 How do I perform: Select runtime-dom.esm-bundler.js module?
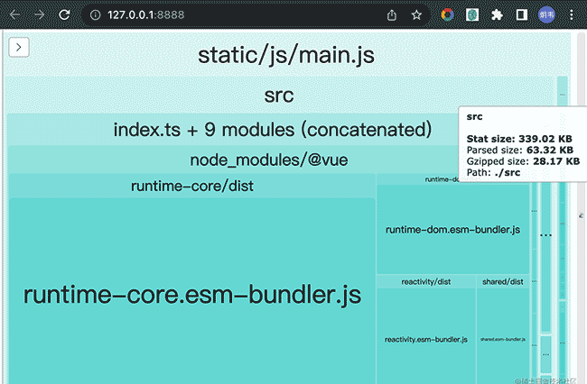452,229
